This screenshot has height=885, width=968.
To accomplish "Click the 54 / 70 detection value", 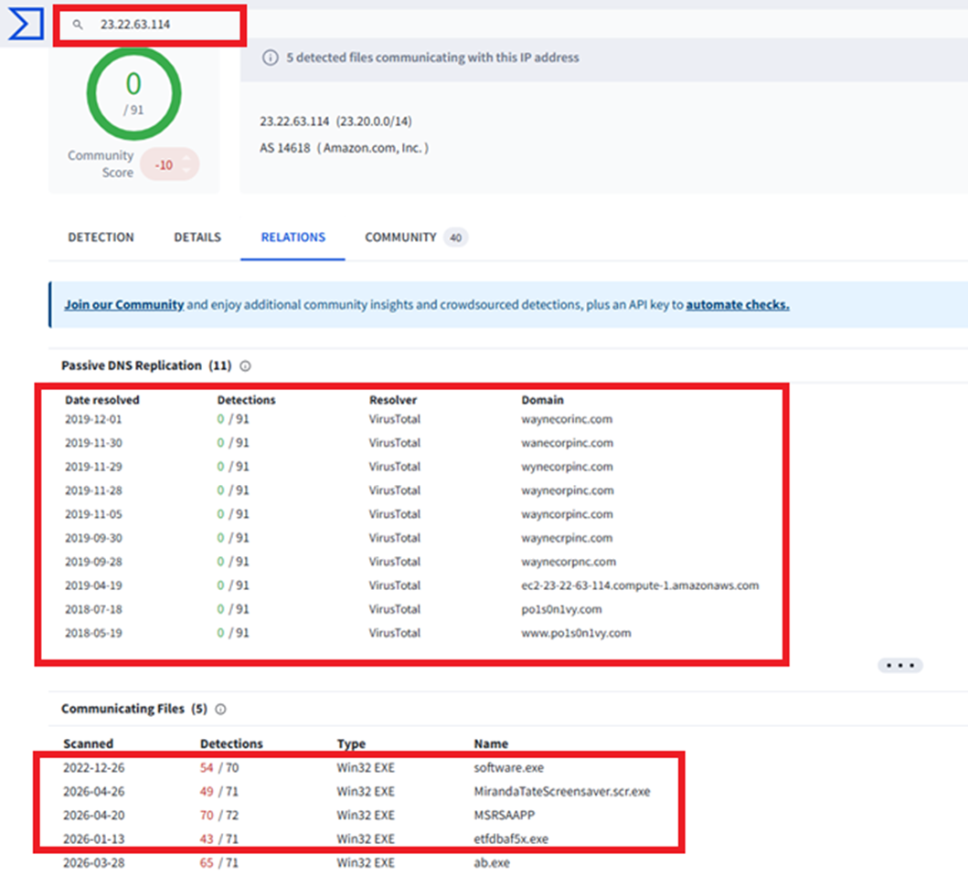I will (219, 768).
